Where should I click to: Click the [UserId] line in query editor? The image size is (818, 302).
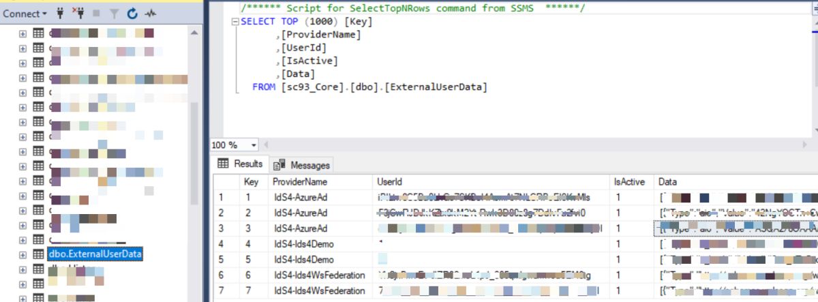coord(301,48)
